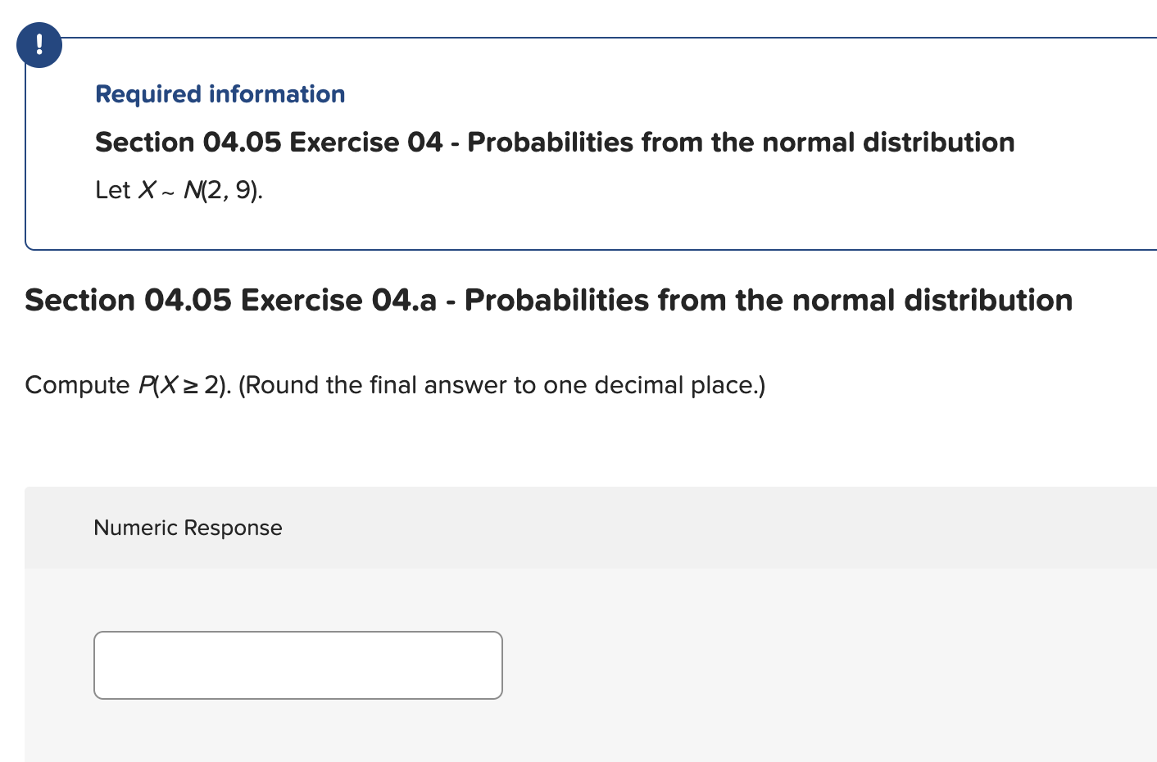Select the Required information heading

(220, 94)
